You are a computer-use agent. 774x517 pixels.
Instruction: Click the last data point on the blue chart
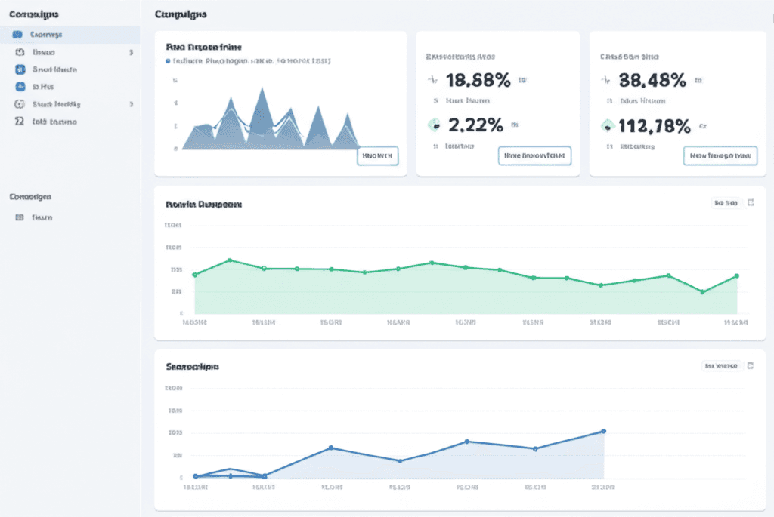[602, 431]
